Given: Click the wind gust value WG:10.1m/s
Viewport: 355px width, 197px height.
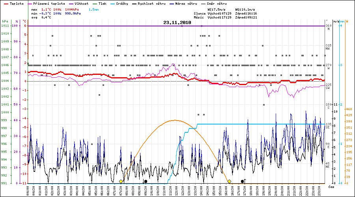Looking at the screenshot, I should (245, 10).
